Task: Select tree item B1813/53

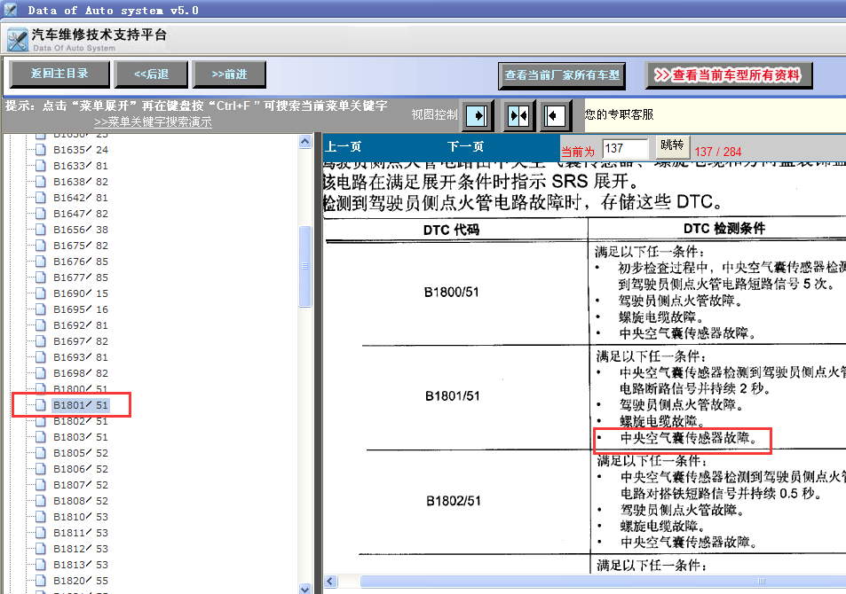Action: pos(81,565)
